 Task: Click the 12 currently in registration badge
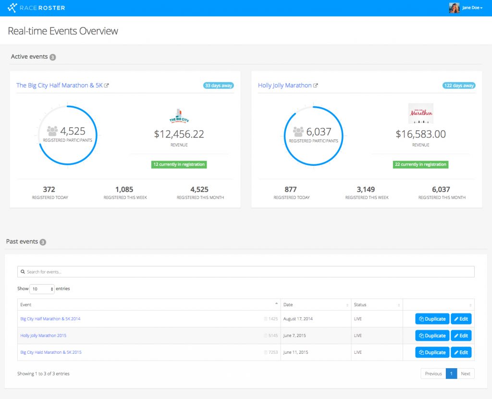tap(179, 164)
